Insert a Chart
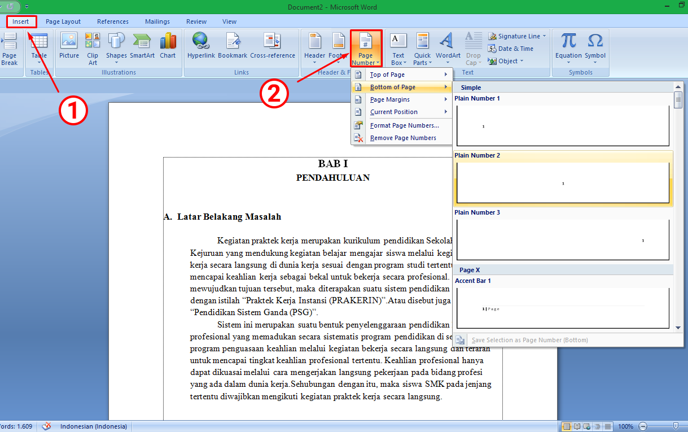 pos(168,46)
